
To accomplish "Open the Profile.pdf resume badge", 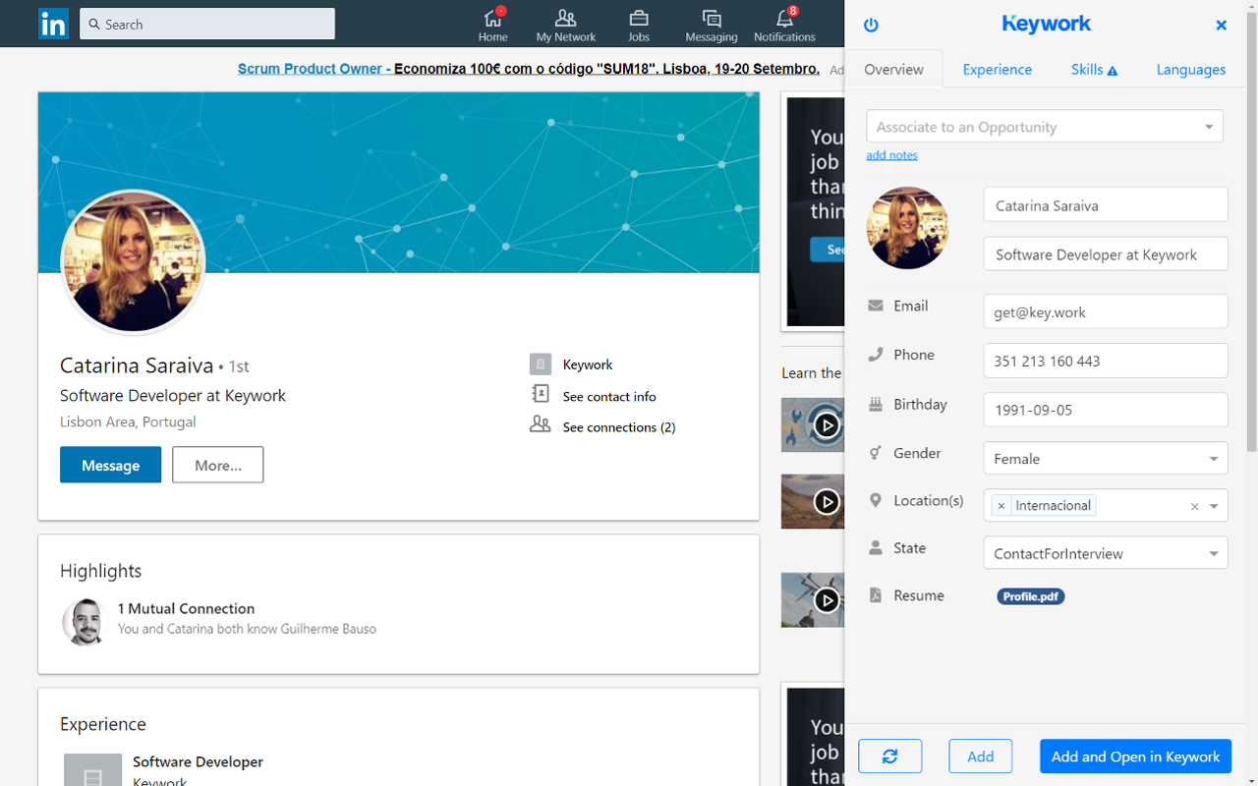I will click(1031, 596).
